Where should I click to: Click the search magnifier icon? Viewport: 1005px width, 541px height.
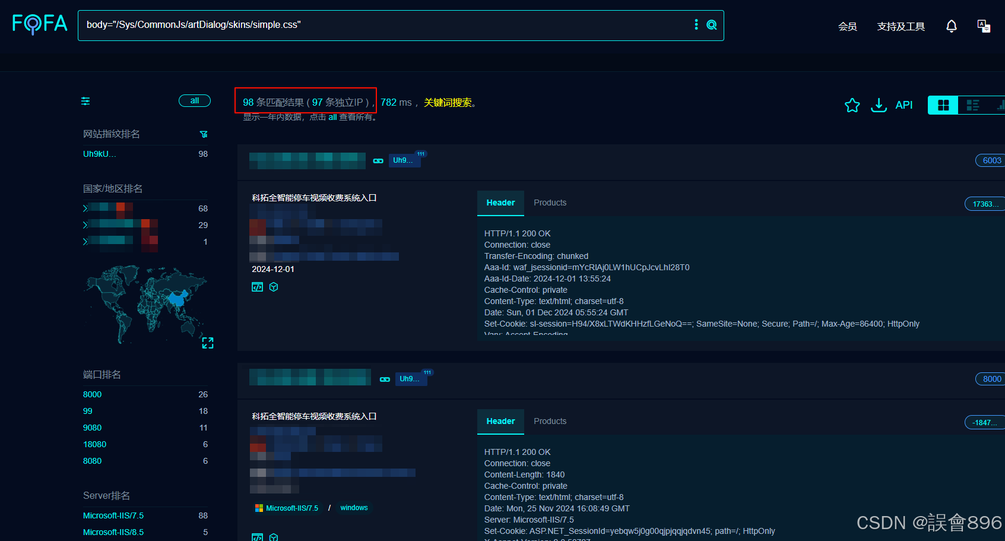tap(712, 25)
